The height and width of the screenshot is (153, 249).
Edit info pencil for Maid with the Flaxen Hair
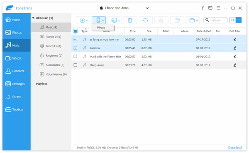coord(235,57)
